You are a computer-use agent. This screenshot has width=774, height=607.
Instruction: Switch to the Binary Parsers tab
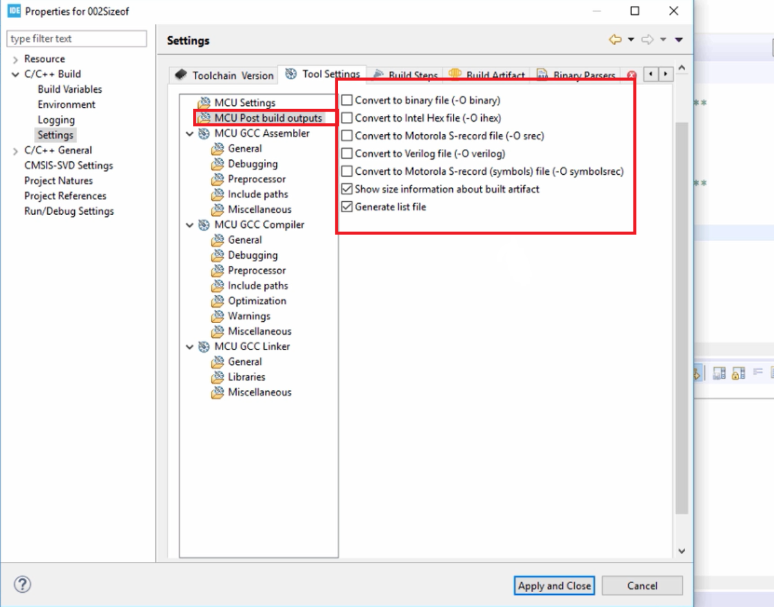tap(575, 75)
